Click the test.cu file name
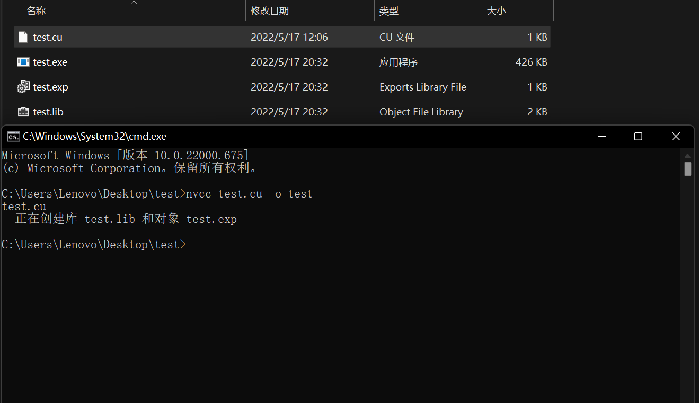The image size is (699, 403). [x=48, y=37]
